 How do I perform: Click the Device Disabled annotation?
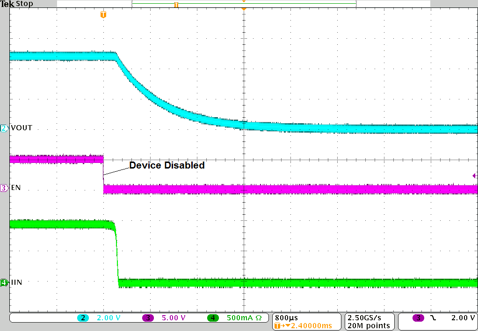[166, 165]
